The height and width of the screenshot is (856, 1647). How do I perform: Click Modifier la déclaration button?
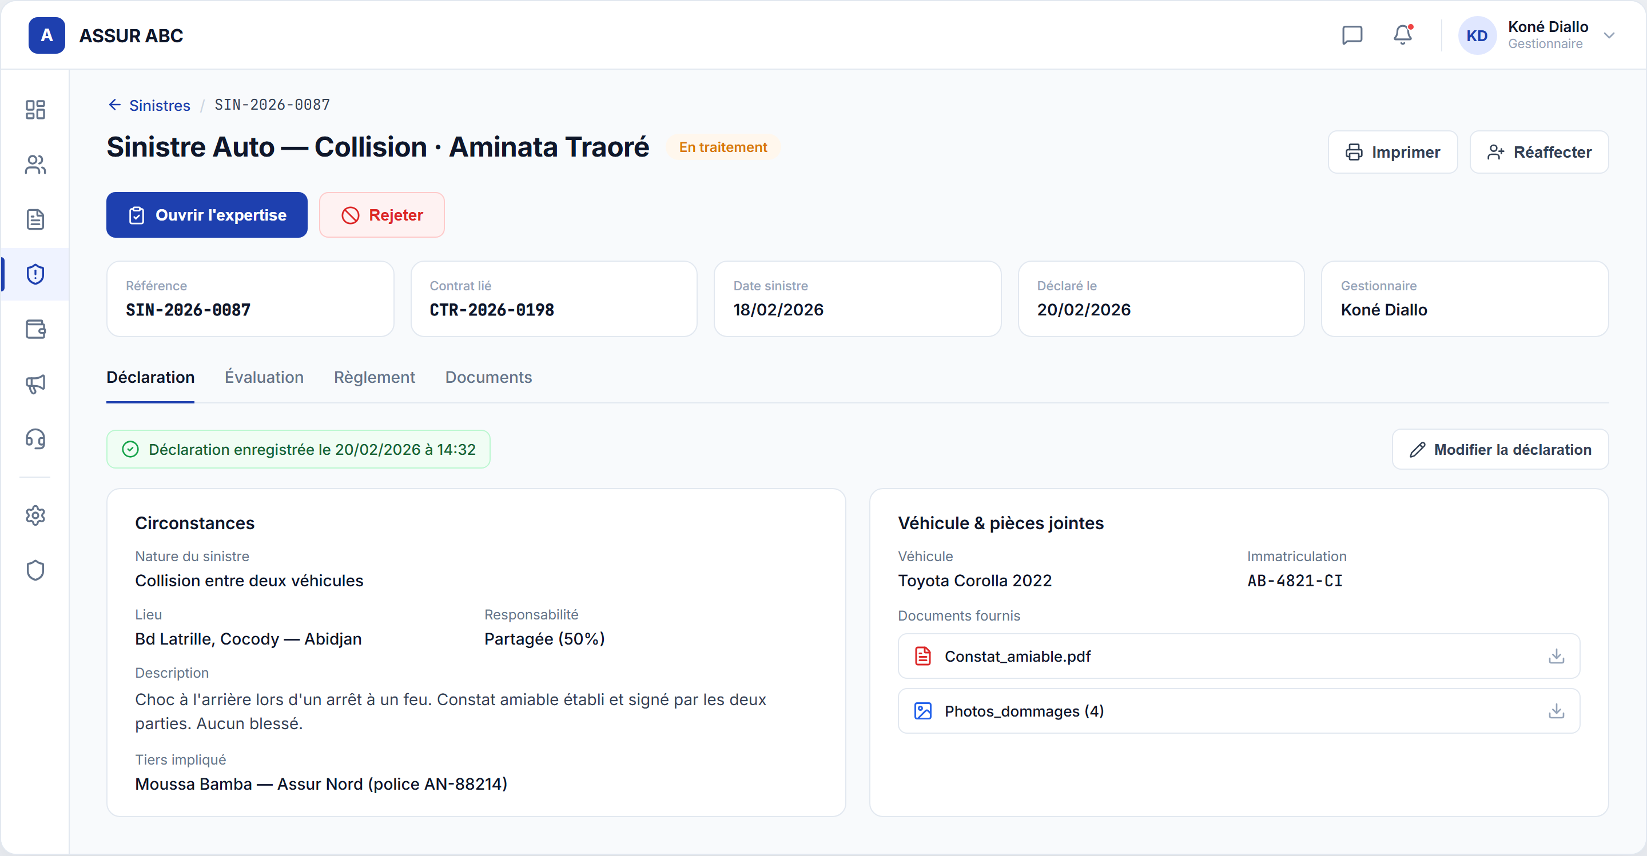1500,450
